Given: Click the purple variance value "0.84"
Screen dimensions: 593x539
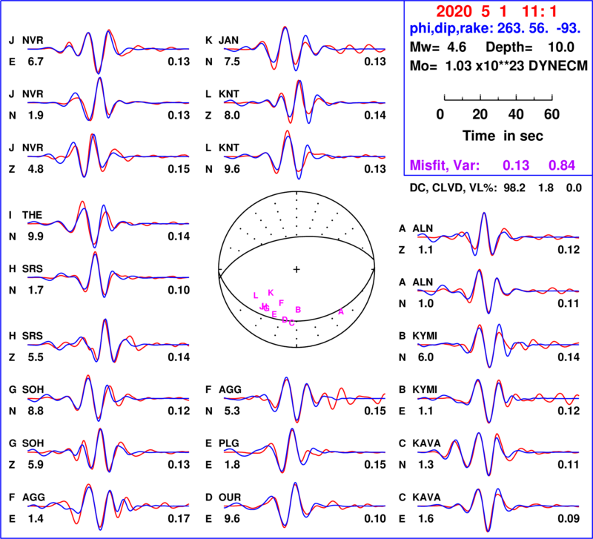Looking at the screenshot, I should coord(562,165).
